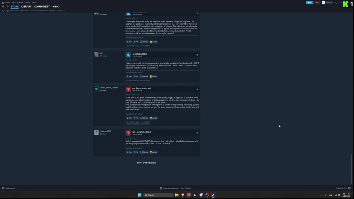Vote Yes on Drybros8809's review
Image resolution: width=354 pixels, height=199 pixels.
(129, 152)
